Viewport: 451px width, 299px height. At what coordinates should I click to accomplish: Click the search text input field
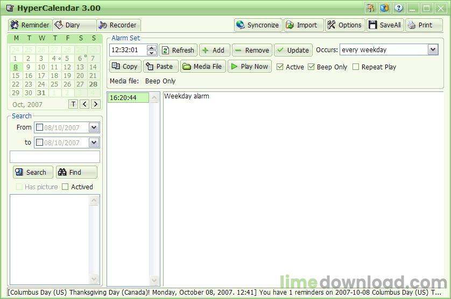(55, 157)
